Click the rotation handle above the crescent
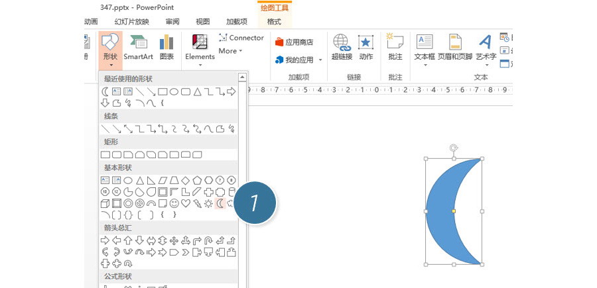Image resolution: width=597 pixels, height=288 pixels. coord(454,148)
